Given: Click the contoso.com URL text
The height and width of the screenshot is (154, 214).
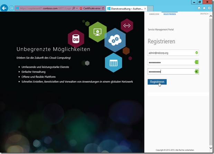Looking at the screenshot, I should click(x=50, y=8).
